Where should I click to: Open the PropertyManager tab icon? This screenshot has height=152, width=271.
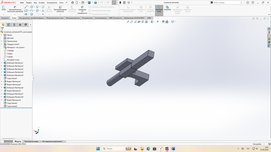9,25
